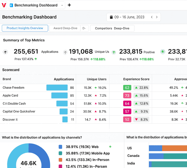Click Chase Freedom applications bar

[57, 87]
